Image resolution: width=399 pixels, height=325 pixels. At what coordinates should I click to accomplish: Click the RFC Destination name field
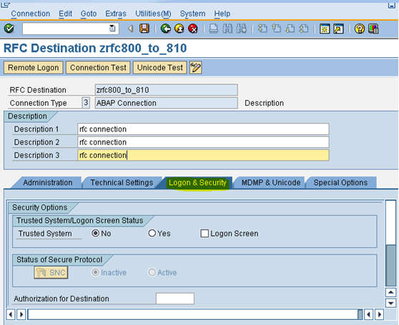(166, 90)
